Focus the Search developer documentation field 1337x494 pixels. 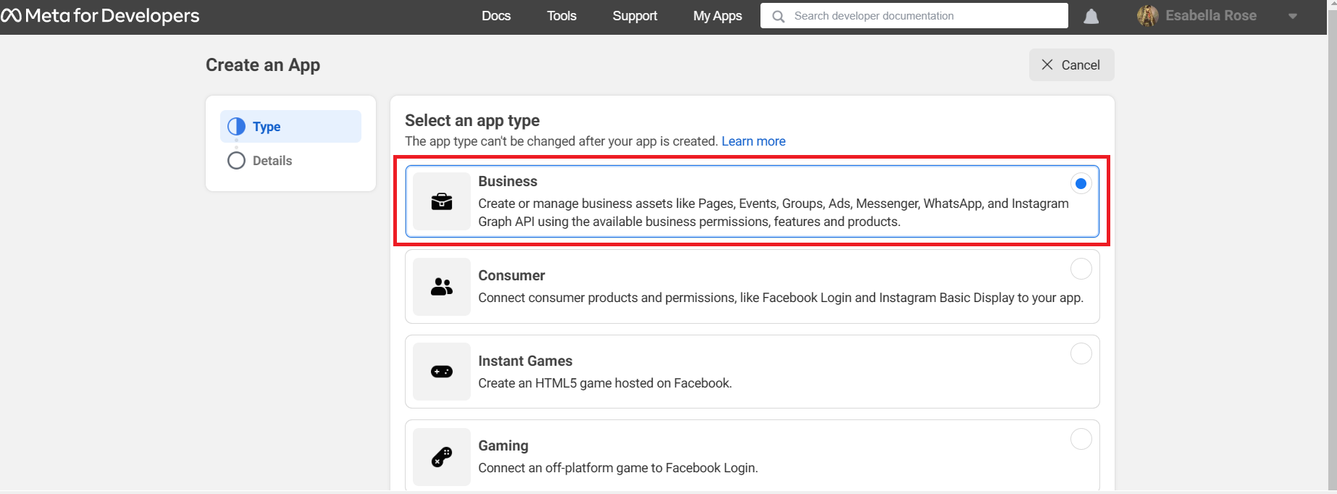click(x=914, y=16)
